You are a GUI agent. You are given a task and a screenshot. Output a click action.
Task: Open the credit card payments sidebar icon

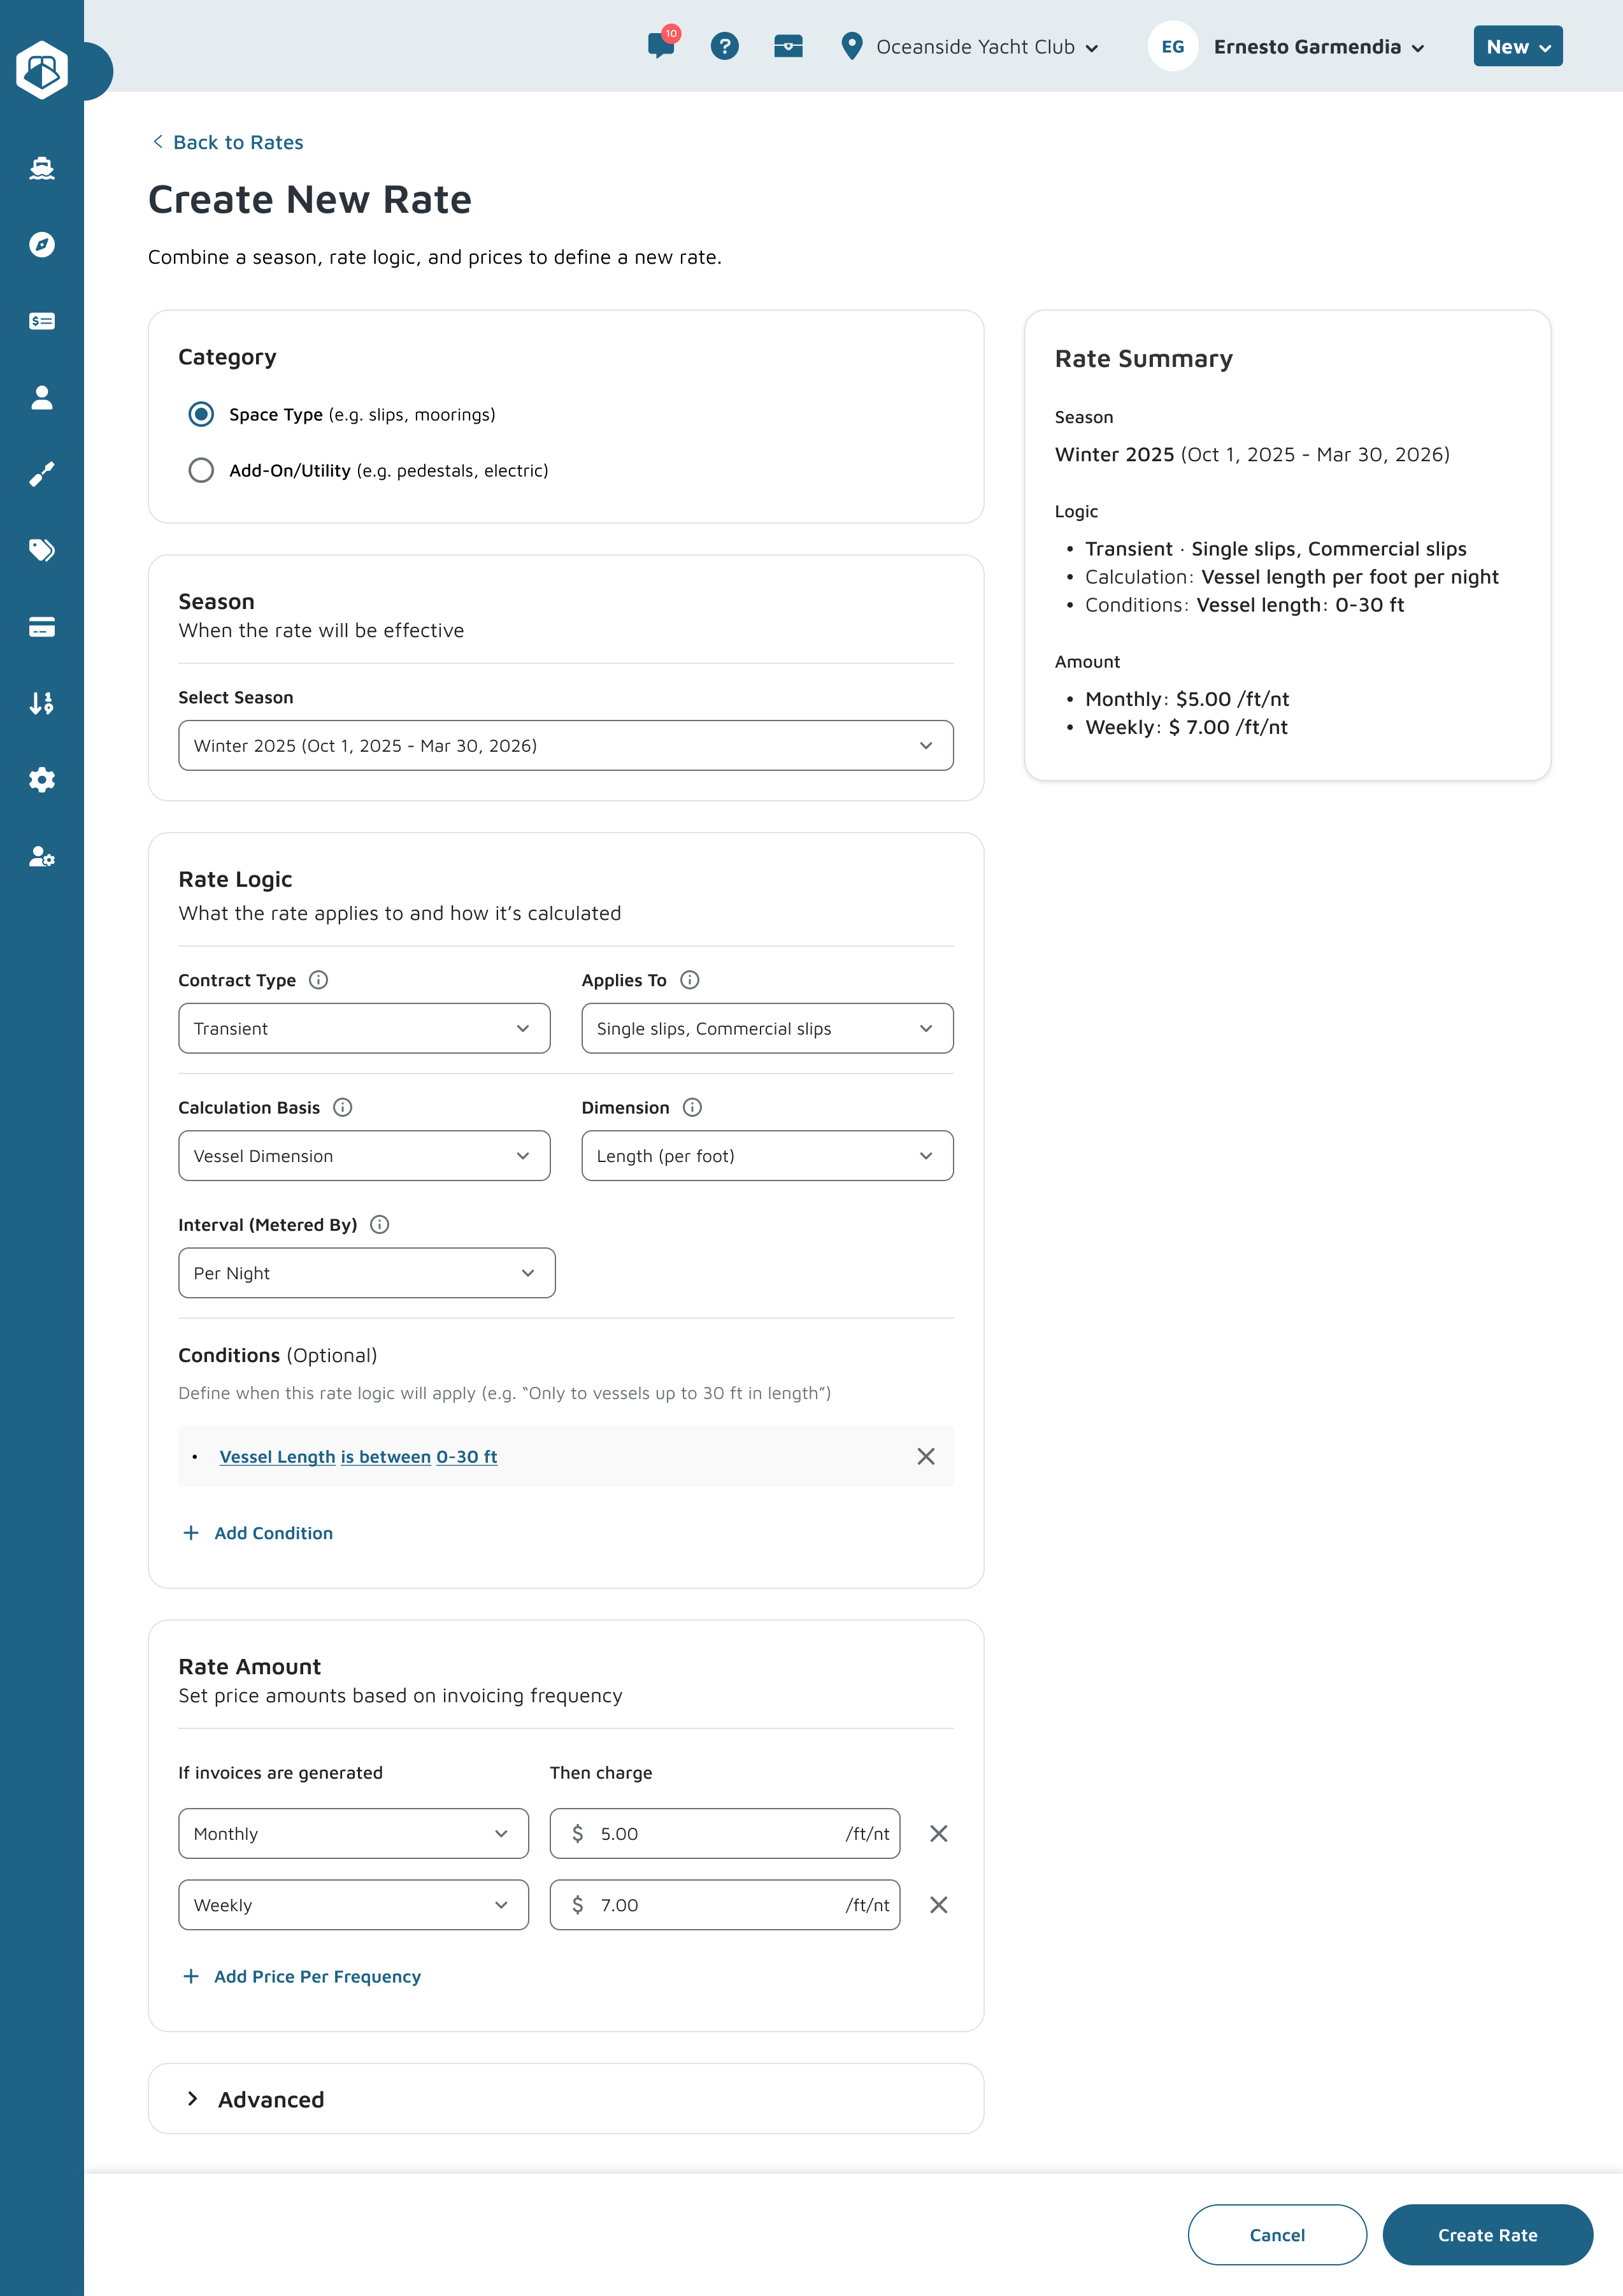(42, 627)
